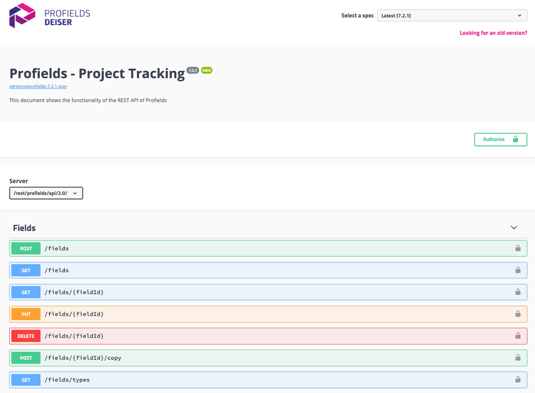Image resolution: width=535 pixels, height=393 pixels.
Task: Open the Server URL dropdown
Action: click(x=46, y=193)
